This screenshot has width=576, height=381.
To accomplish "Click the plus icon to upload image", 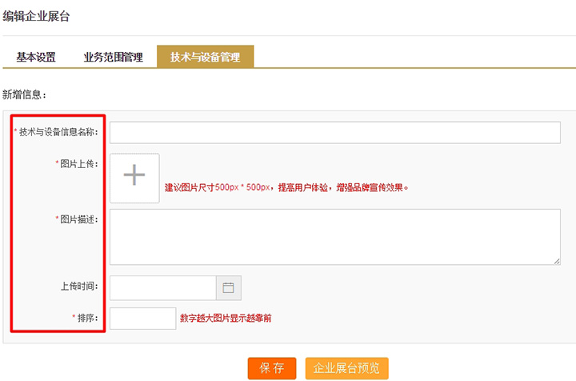I will click(x=134, y=178).
